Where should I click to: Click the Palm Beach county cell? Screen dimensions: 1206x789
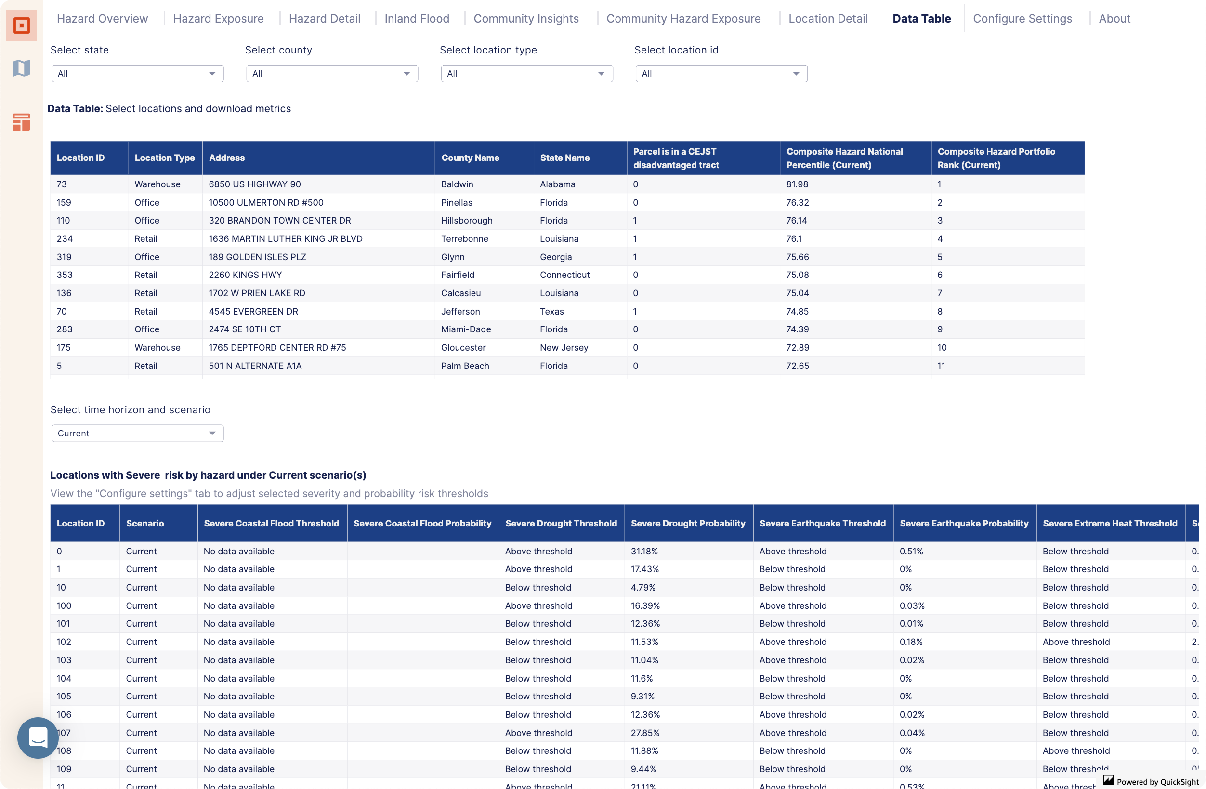(x=485, y=366)
